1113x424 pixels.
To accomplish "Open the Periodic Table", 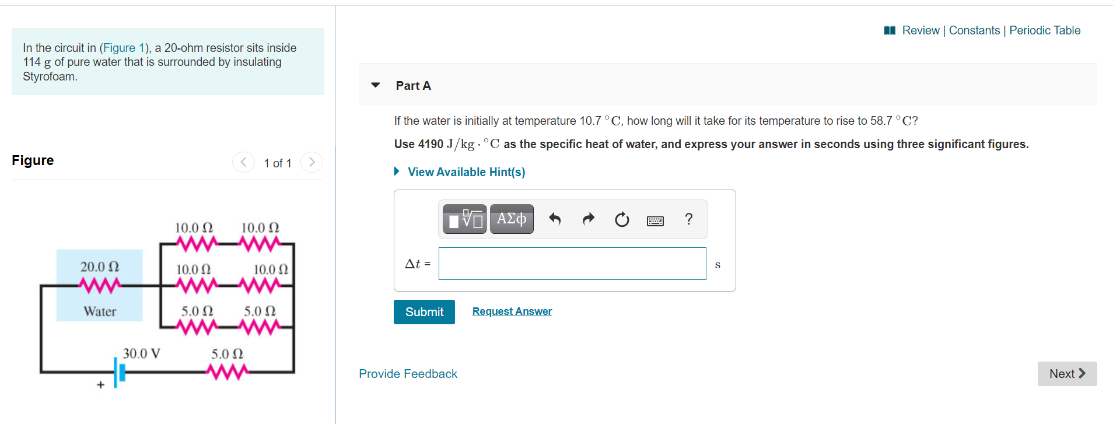I will [1044, 30].
